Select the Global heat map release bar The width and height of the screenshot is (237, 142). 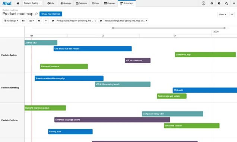(x=205, y=55)
